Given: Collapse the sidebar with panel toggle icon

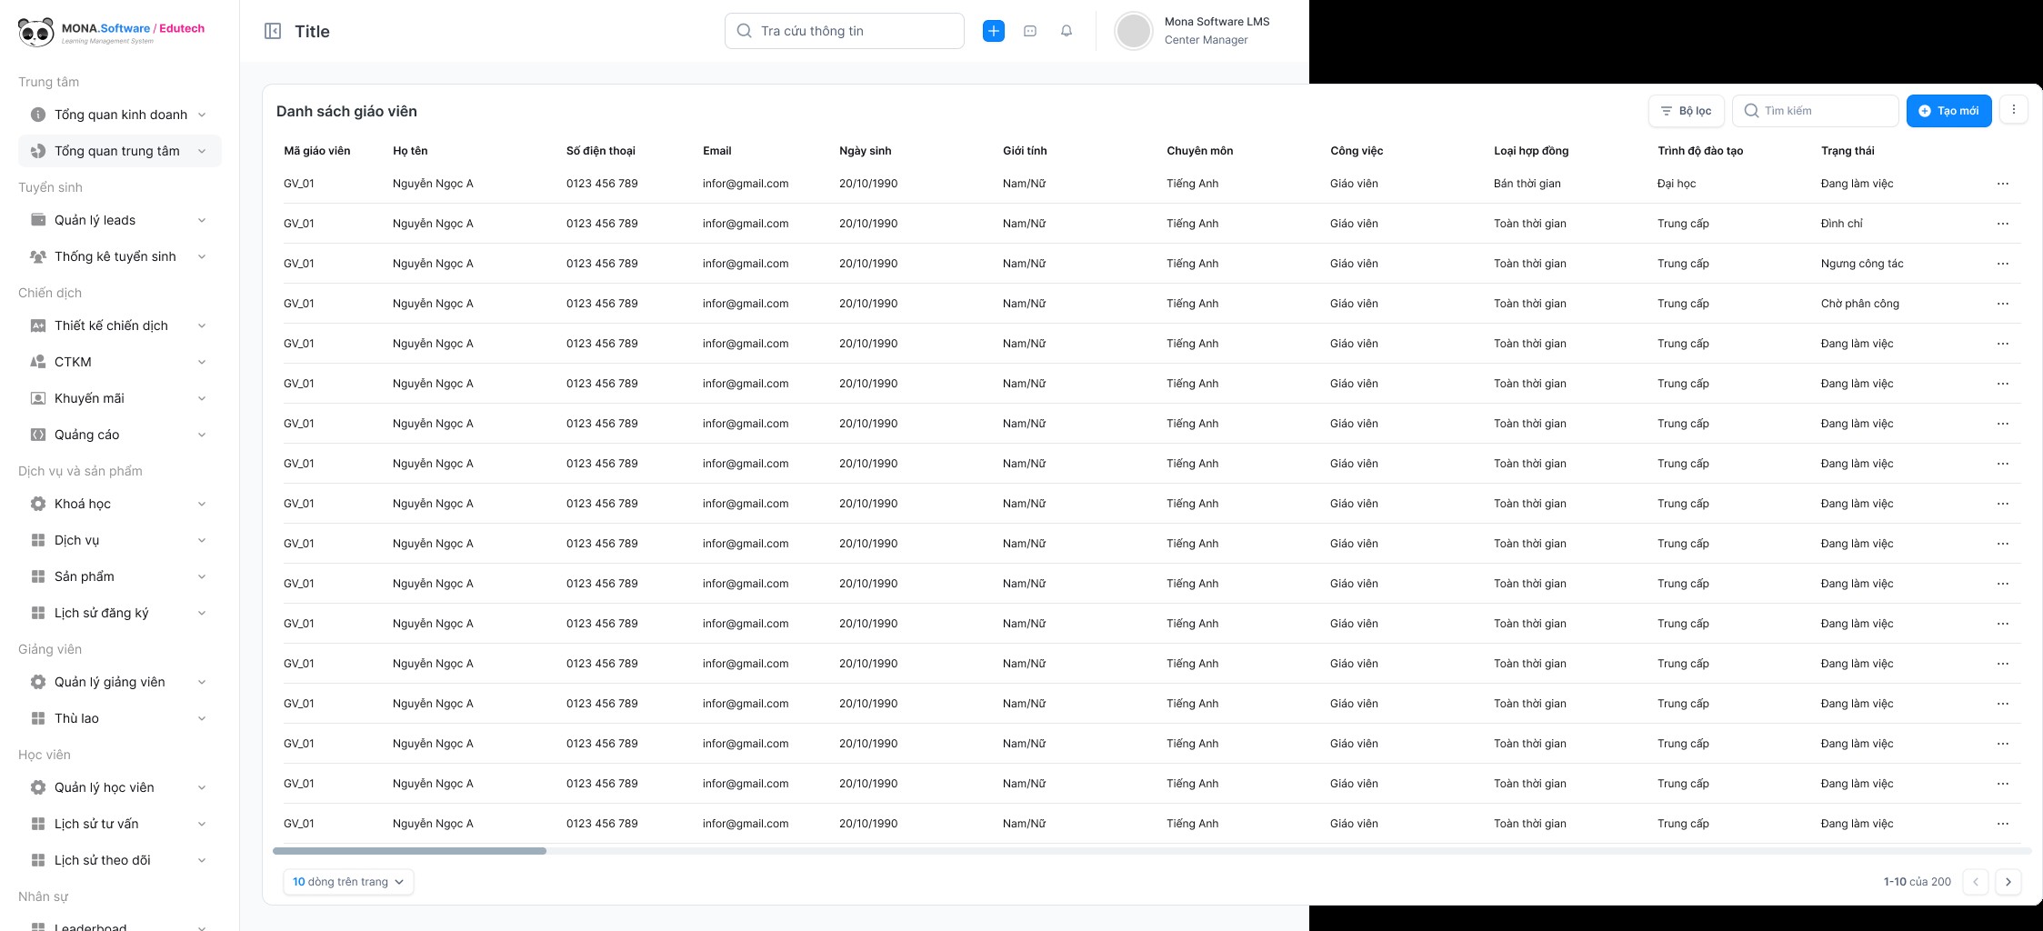Looking at the screenshot, I should coord(273,31).
